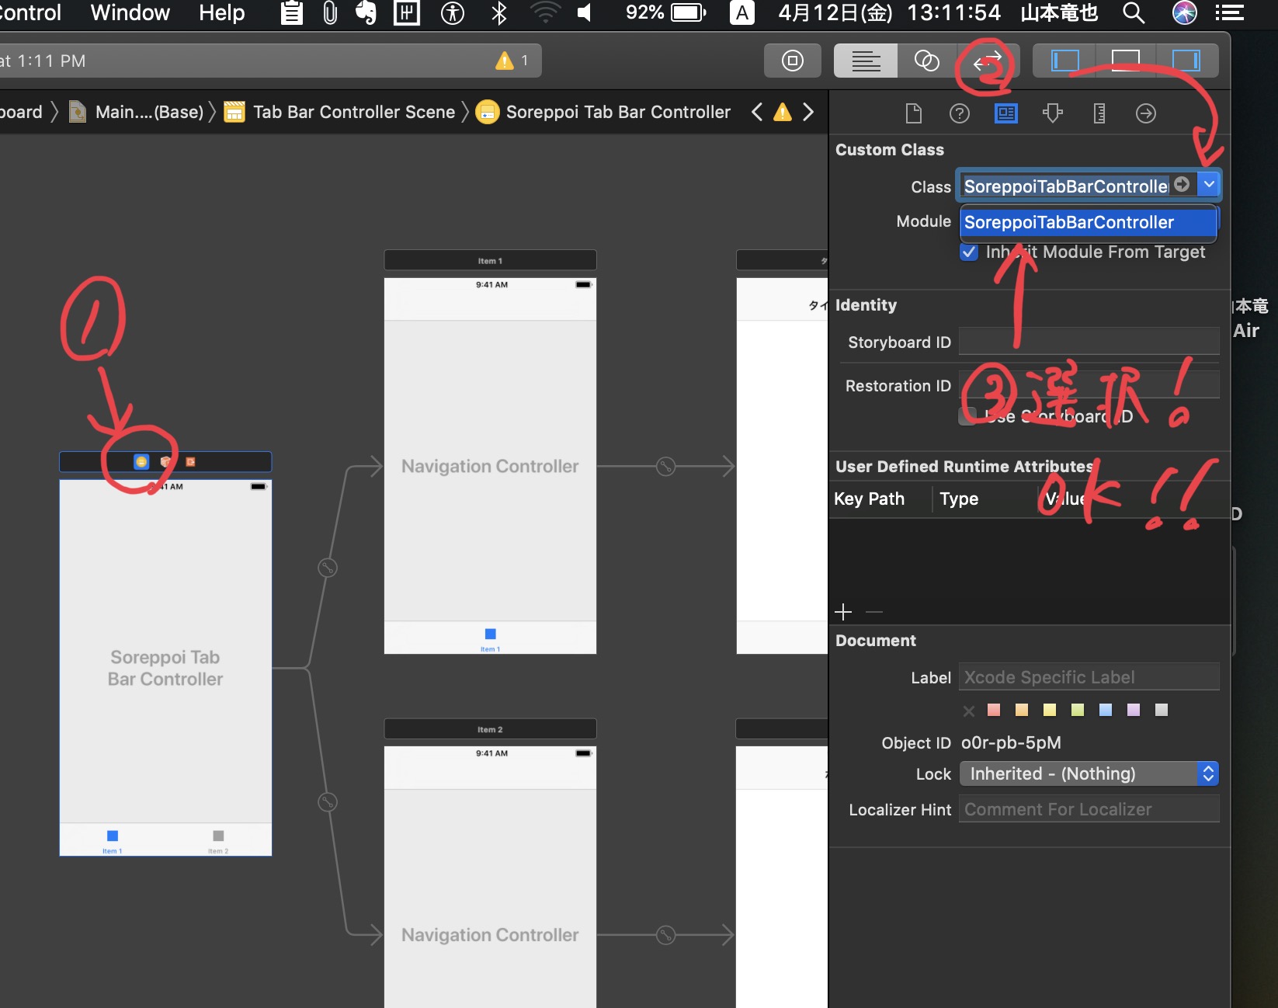Image resolution: width=1278 pixels, height=1008 pixels.
Task: Expand the Class dropdown arrow
Action: 1209,185
